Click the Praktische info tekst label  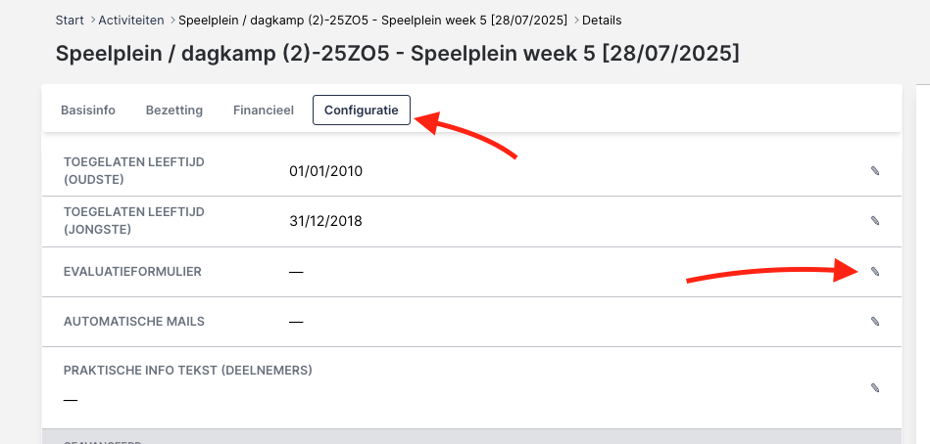pyautogui.click(x=187, y=371)
